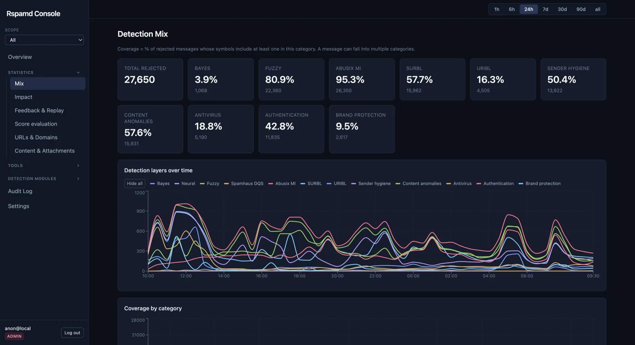The height and width of the screenshot is (345, 635).
Task: Click the Log out button
Action: pos(72,333)
